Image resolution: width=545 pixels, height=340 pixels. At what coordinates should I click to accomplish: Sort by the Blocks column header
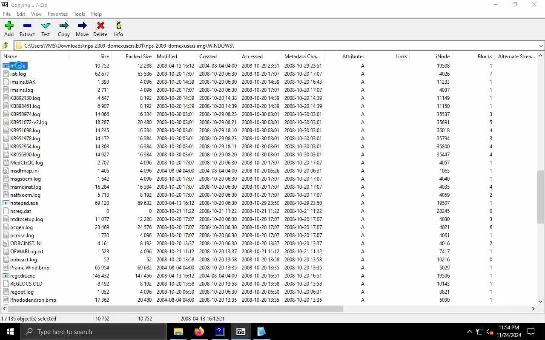point(473,56)
